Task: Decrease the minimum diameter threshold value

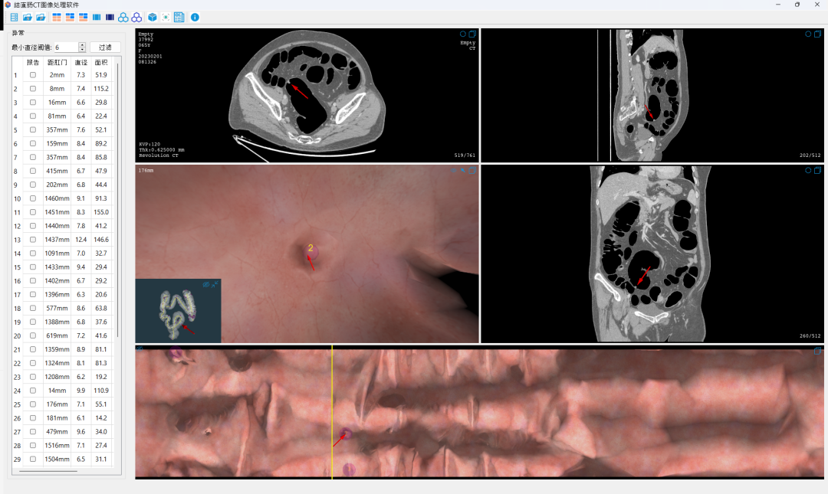Action: pos(82,50)
